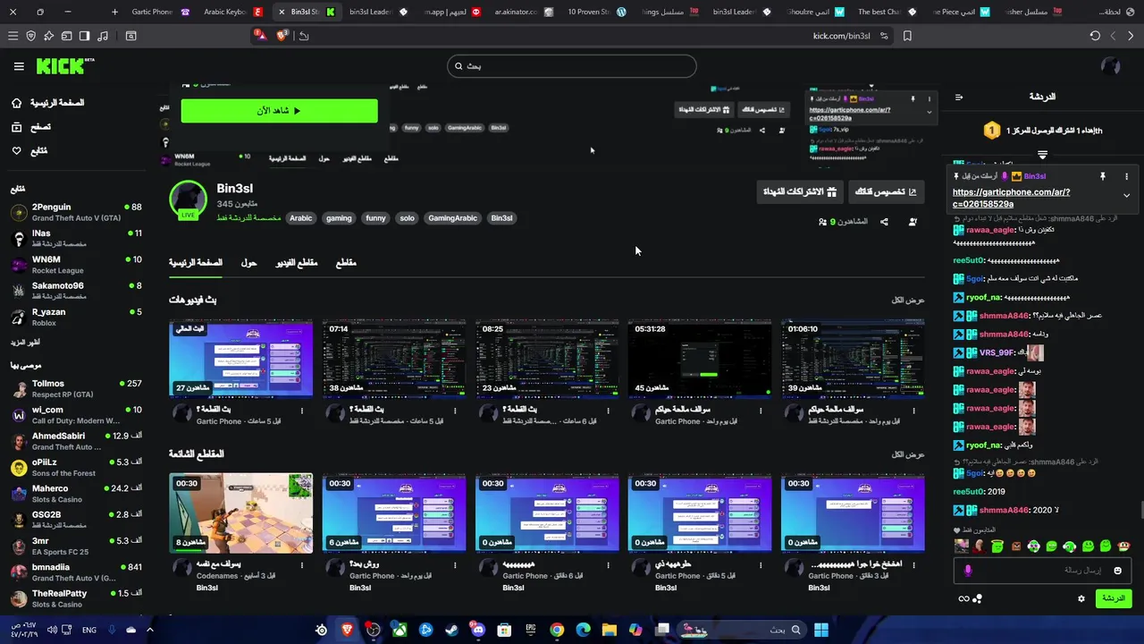The height and width of the screenshot is (644, 1144).
Task: Click the infinity icon below chat
Action: (963, 598)
